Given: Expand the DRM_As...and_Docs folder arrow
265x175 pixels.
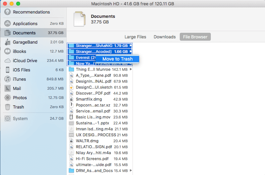Looking at the screenshot, I should pyautogui.click(x=131, y=170).
